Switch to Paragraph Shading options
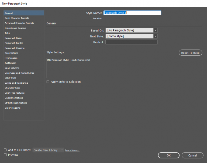Image resolution: width=207 pixels, height=163 pixels. pyautogui.click(x=15, y=48)
